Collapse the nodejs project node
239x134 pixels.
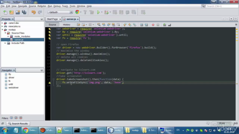[x=2, y=30]
